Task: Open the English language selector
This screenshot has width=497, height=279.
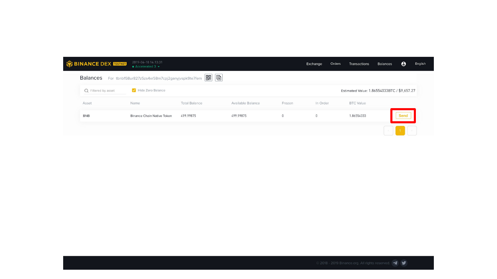Action: click(x=420, y=64)
